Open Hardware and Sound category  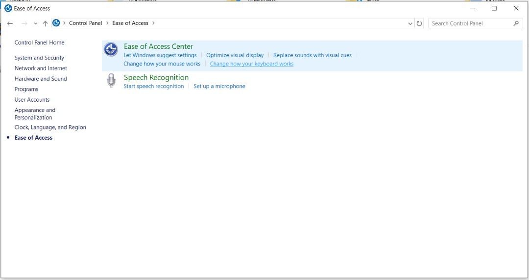tap(41, 78)
